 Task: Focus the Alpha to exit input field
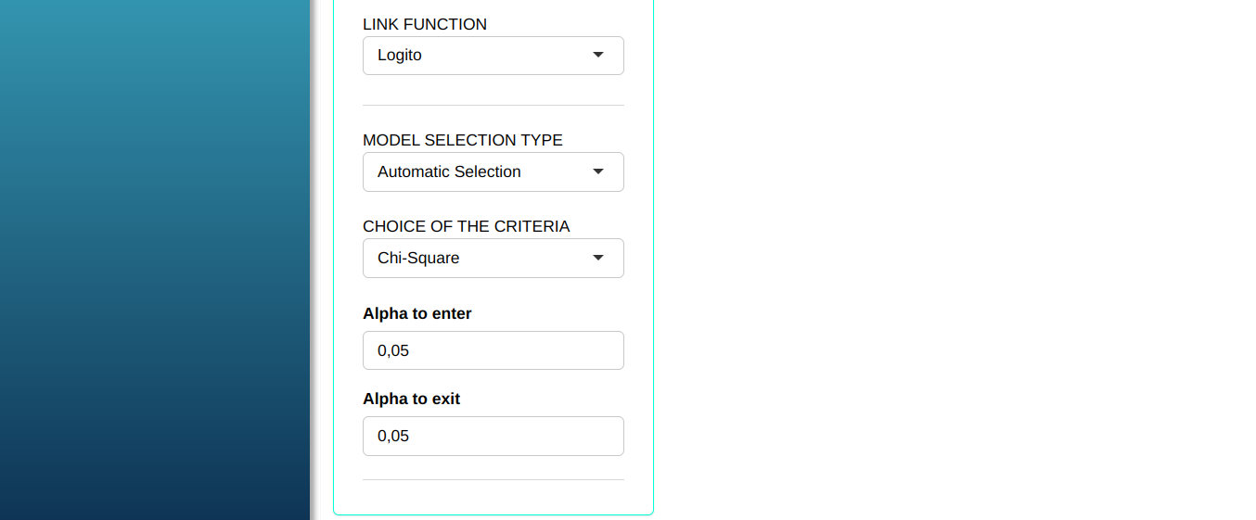tap(493, 436)
